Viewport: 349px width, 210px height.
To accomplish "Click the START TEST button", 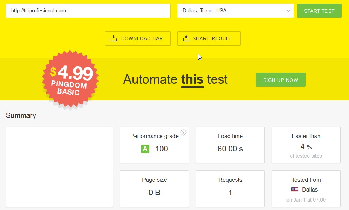I will 319,11.
